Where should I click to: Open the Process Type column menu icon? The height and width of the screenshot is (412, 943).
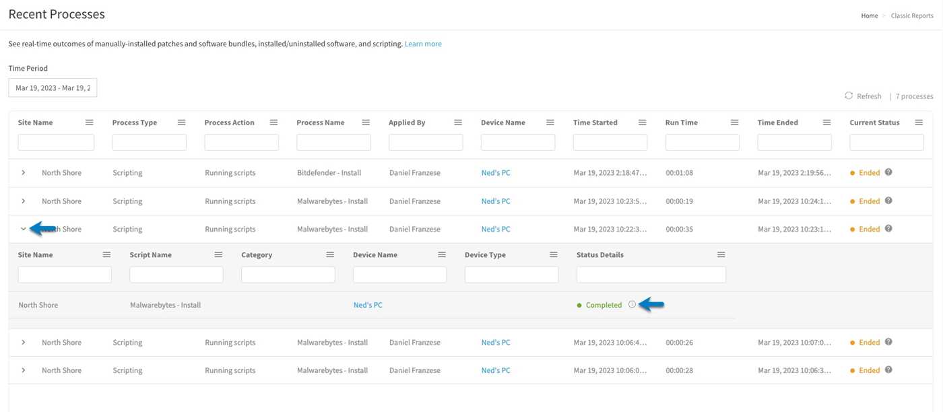[x=181, y=123]
